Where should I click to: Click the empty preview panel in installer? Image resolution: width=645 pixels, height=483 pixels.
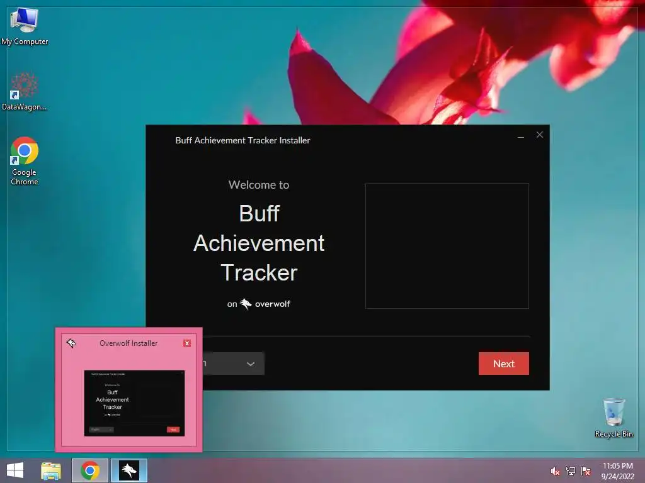tap(447, 246)
